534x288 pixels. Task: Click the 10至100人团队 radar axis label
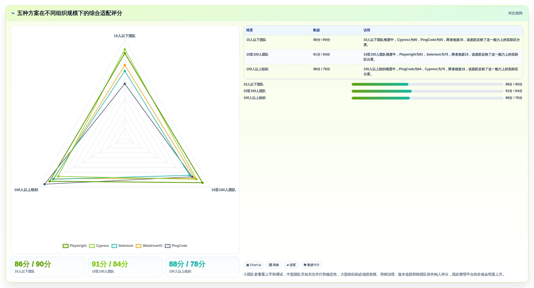pos(223,190)
